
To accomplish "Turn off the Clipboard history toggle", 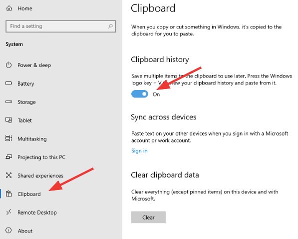I will pos(140,94).
